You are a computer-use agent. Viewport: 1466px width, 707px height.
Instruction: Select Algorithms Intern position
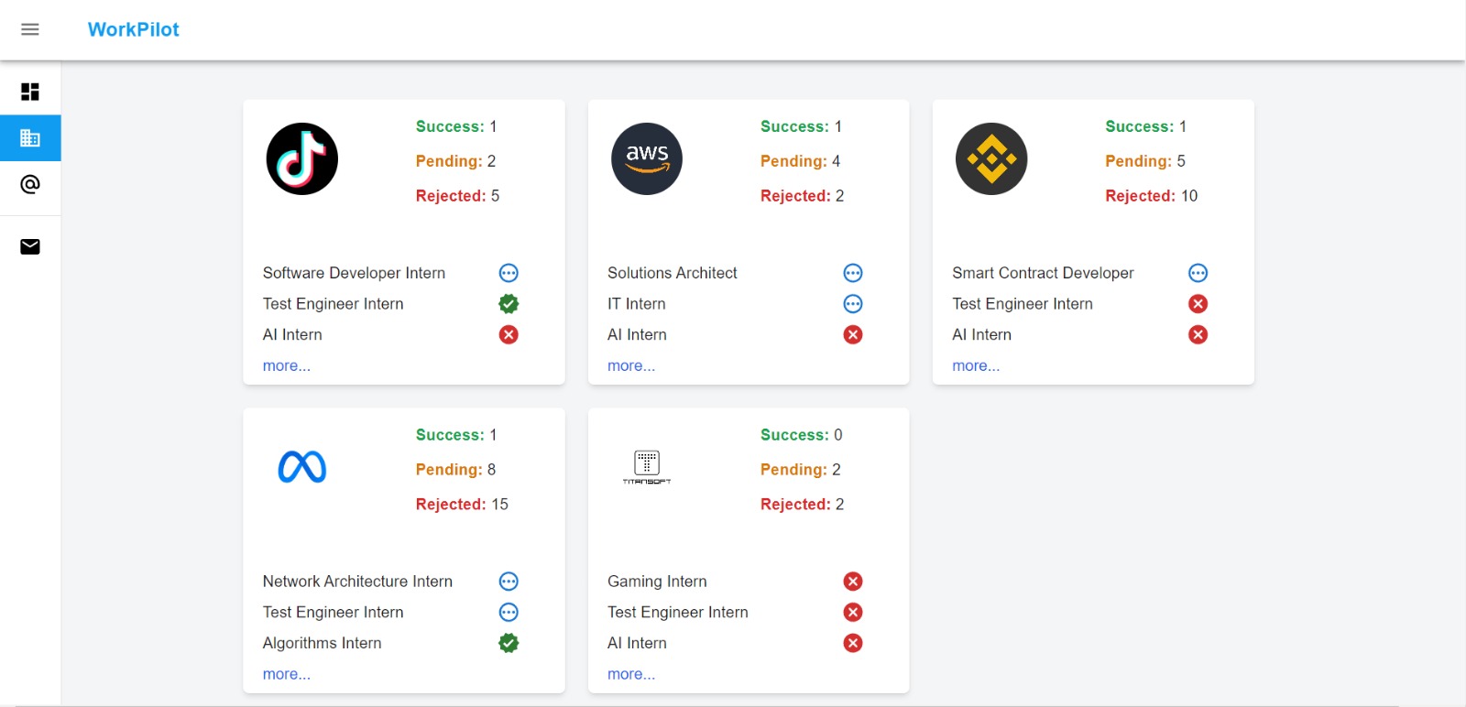click(x=322, y=643)
